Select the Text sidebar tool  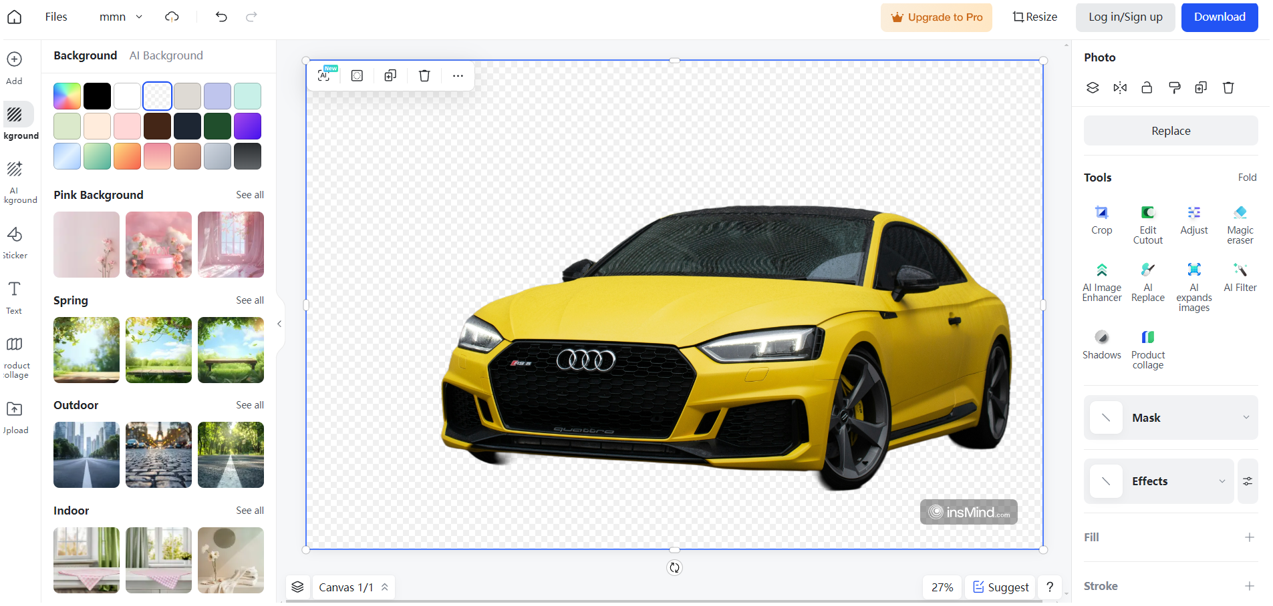pos(14,298)
